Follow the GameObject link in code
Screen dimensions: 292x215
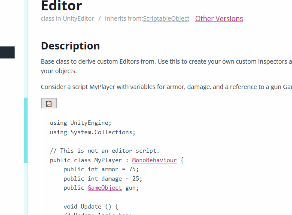[105, 188]
